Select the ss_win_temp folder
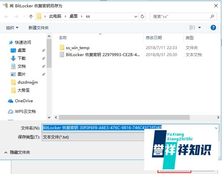 pyautogui.click(x=78, y=48)
